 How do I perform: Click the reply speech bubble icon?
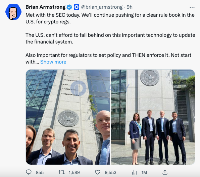pyautogui.click(x=29, y=172)
